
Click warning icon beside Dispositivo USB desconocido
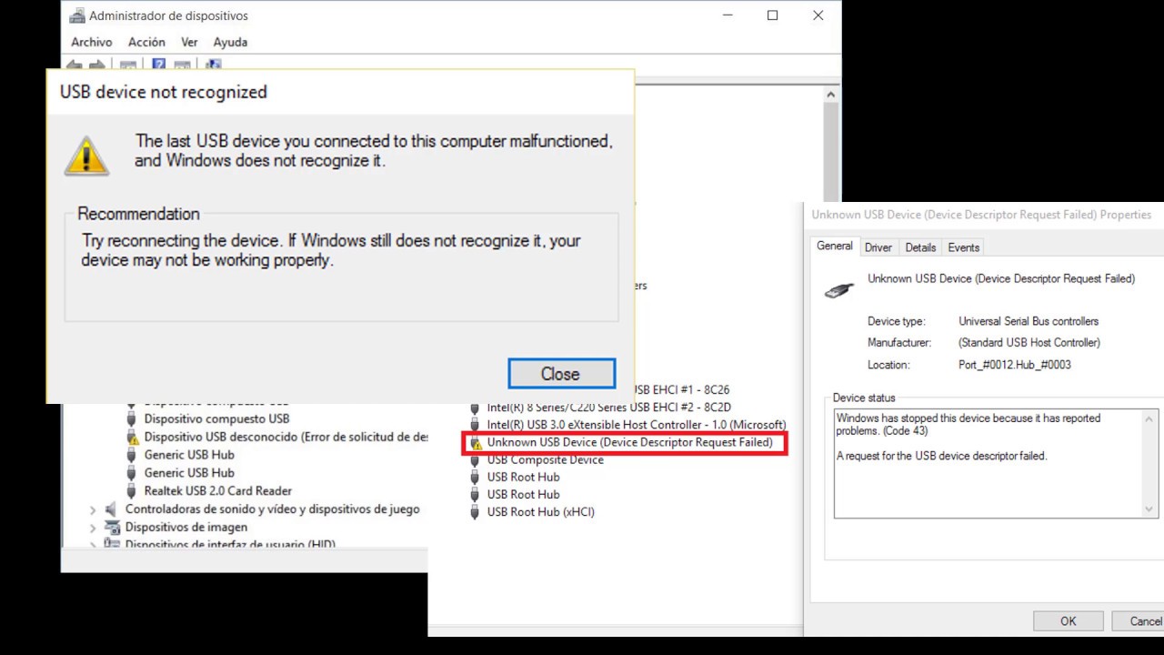point(133,437)
